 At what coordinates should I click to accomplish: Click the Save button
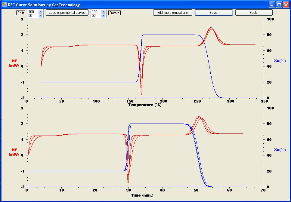point(214,13)
